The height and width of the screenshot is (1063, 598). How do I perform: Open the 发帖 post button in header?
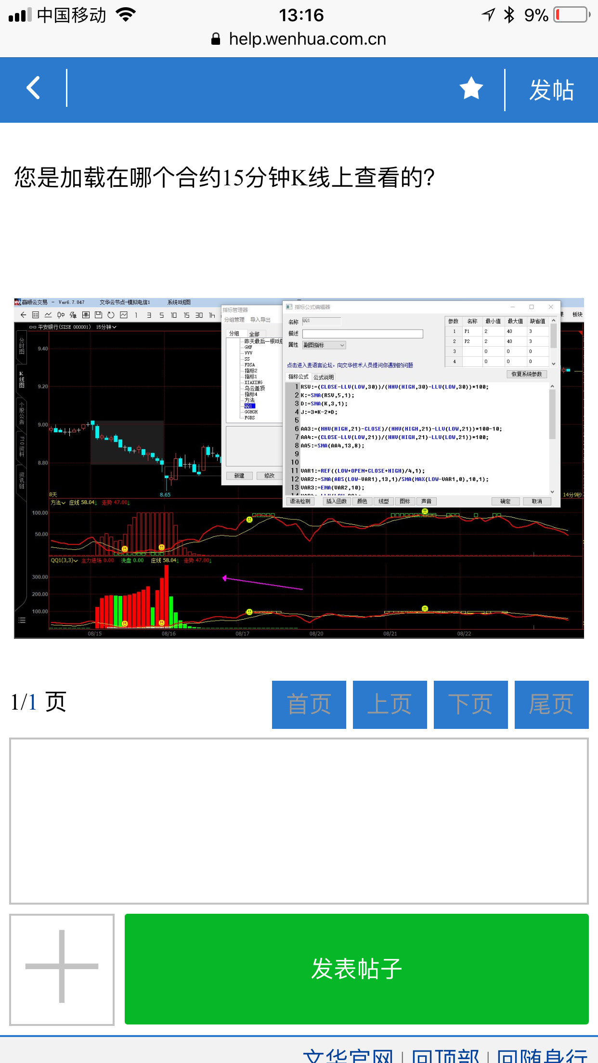click(552, 90)
